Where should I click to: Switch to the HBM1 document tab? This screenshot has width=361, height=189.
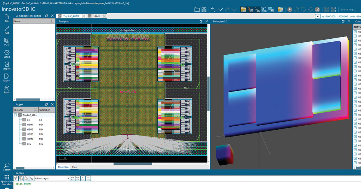[97, 16]
